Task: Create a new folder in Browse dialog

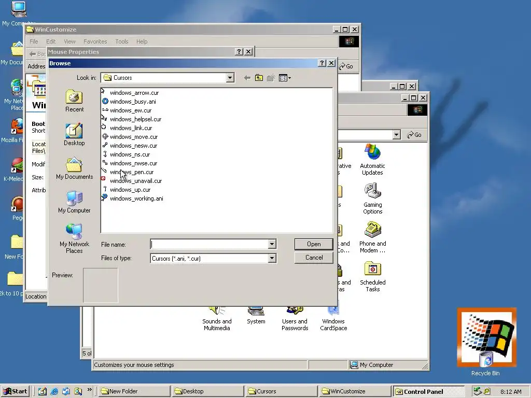Action: coord(271,78)
